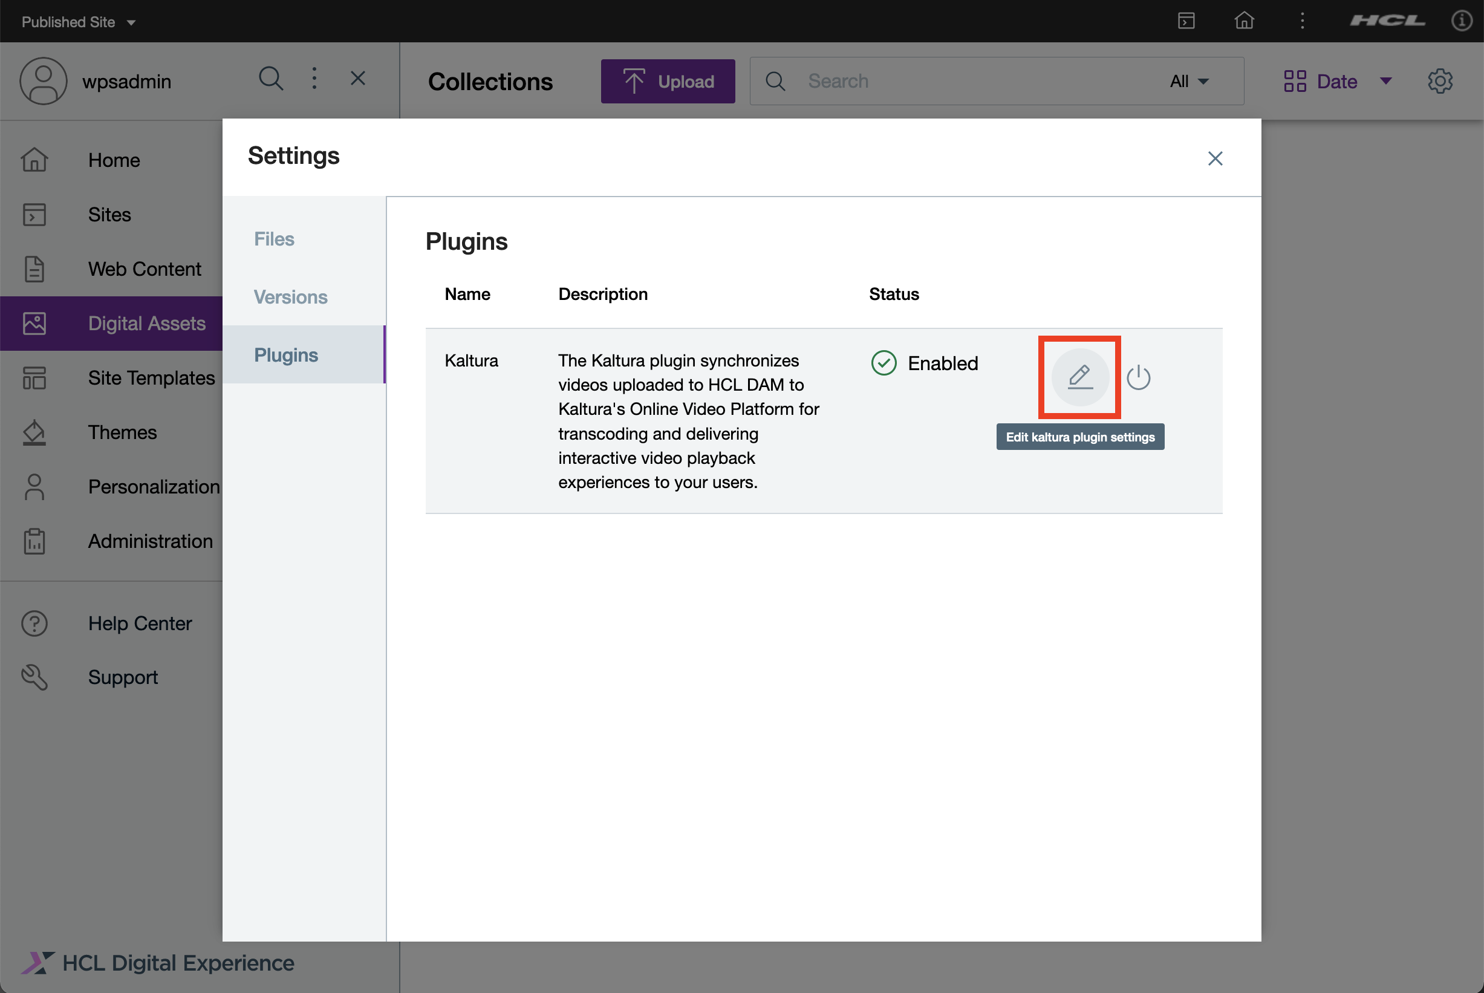Open the Published Site dropdown

(x=77, y=21)
